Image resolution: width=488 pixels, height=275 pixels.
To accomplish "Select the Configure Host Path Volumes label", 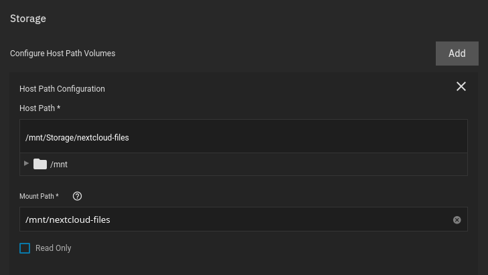I will (62, 54).
